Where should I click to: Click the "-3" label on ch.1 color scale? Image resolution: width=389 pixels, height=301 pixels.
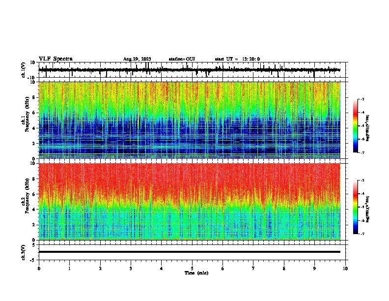[362, 99]
